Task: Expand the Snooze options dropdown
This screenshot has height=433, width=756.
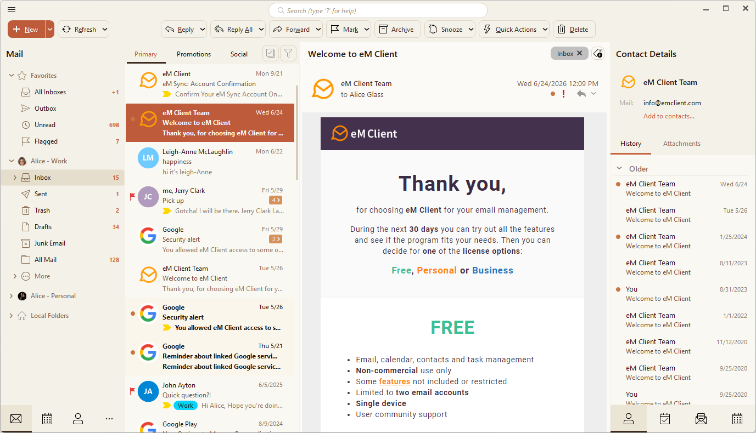Action: [471, 30]
